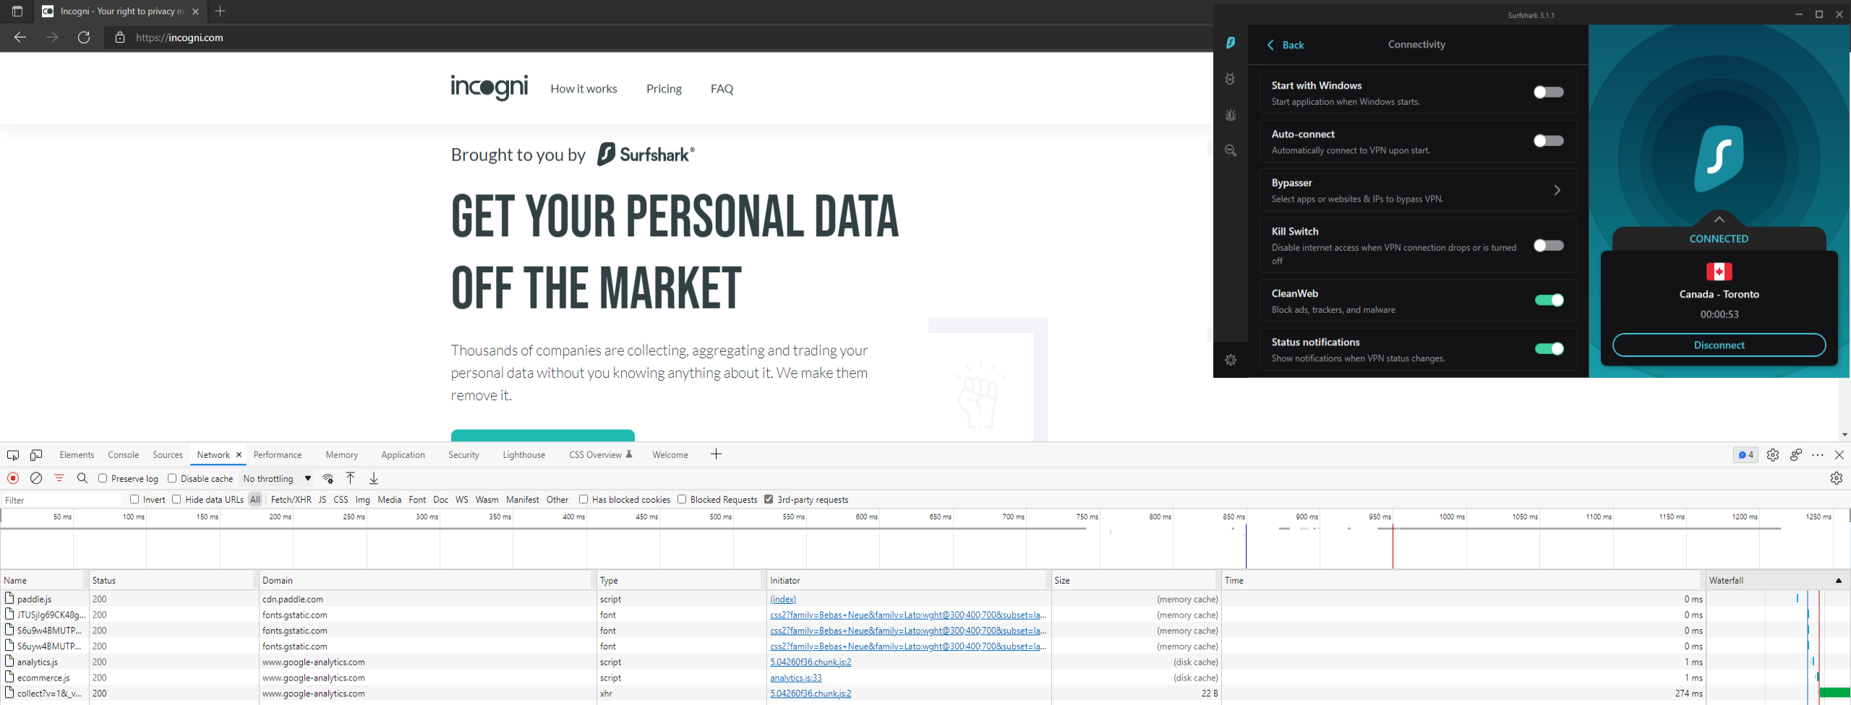
Task: Select the collect?v=1 request row
Action: (x=925, y=693)
